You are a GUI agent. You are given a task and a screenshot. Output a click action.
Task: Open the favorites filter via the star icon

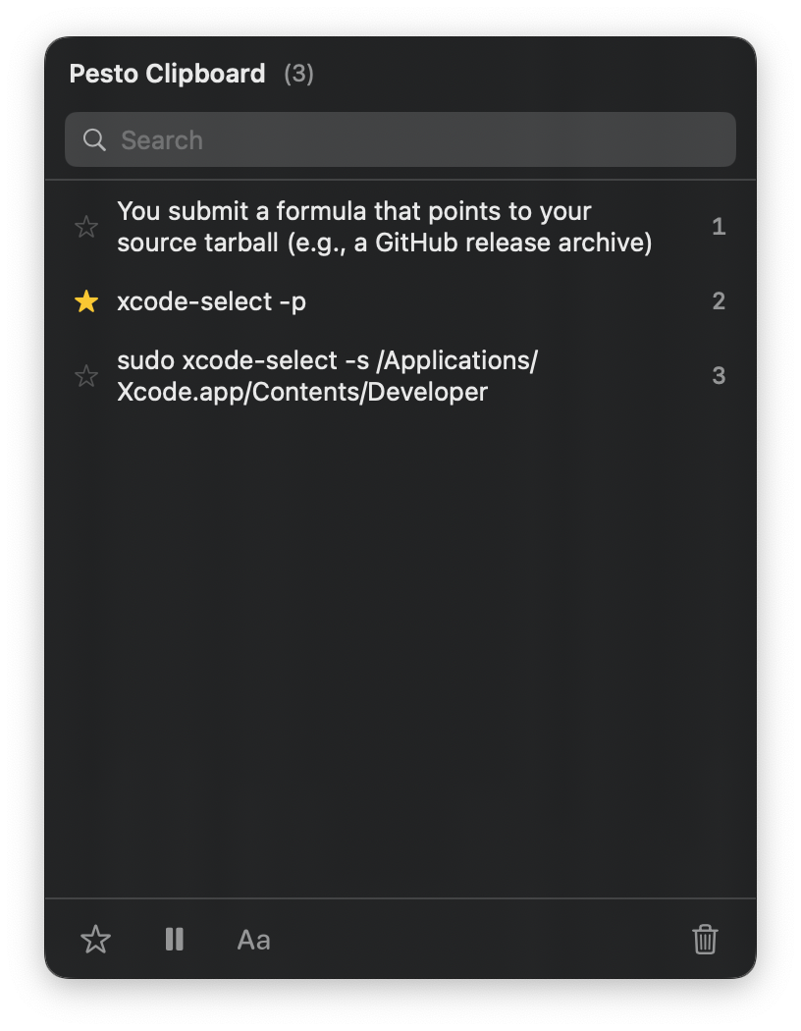[95, 940]
